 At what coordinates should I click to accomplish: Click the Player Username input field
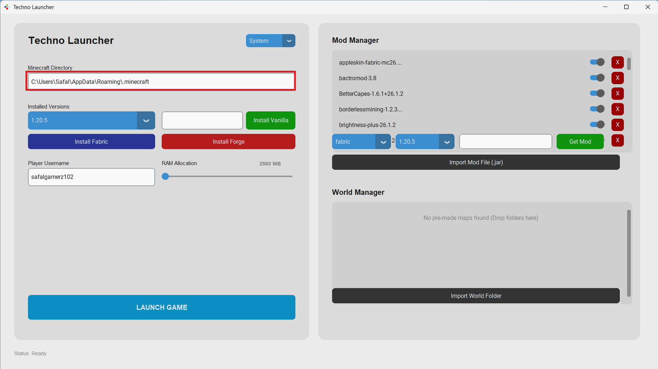(92, 177)
